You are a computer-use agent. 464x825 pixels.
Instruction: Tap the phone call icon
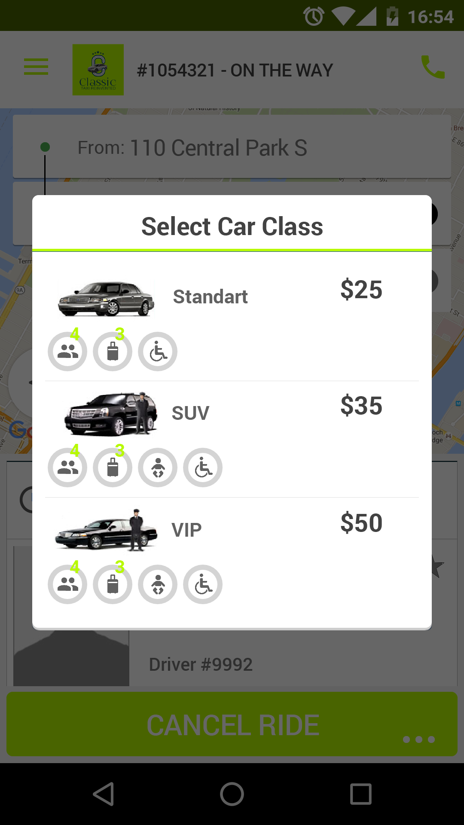click(x=433, y=67)
